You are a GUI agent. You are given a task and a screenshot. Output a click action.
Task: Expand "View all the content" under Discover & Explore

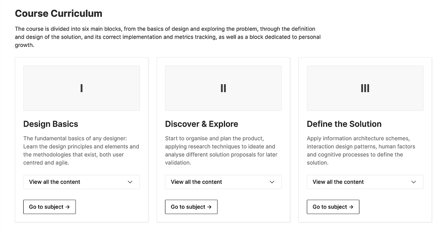click(x=223, y=182)
